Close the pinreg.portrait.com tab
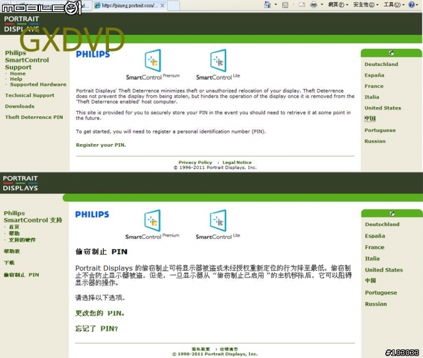This screenshot has width=423, height=358. point(163,5)
